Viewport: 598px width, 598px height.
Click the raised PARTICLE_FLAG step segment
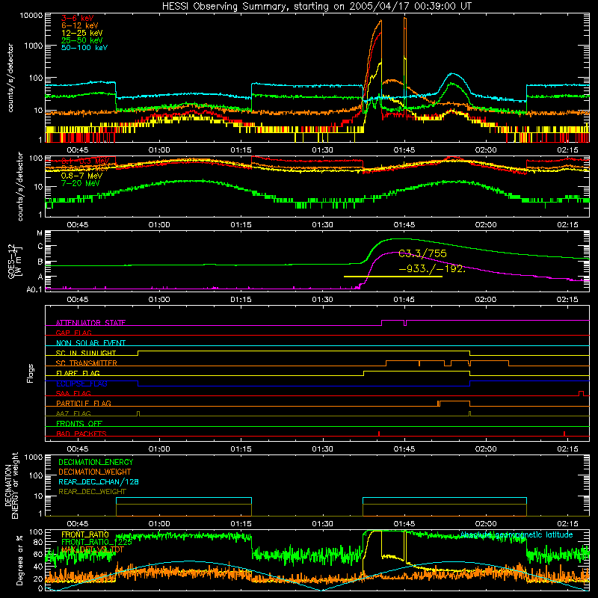click(454, 401)
